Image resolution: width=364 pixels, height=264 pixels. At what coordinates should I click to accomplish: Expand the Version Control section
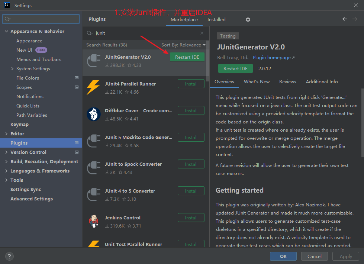[6, 152]
